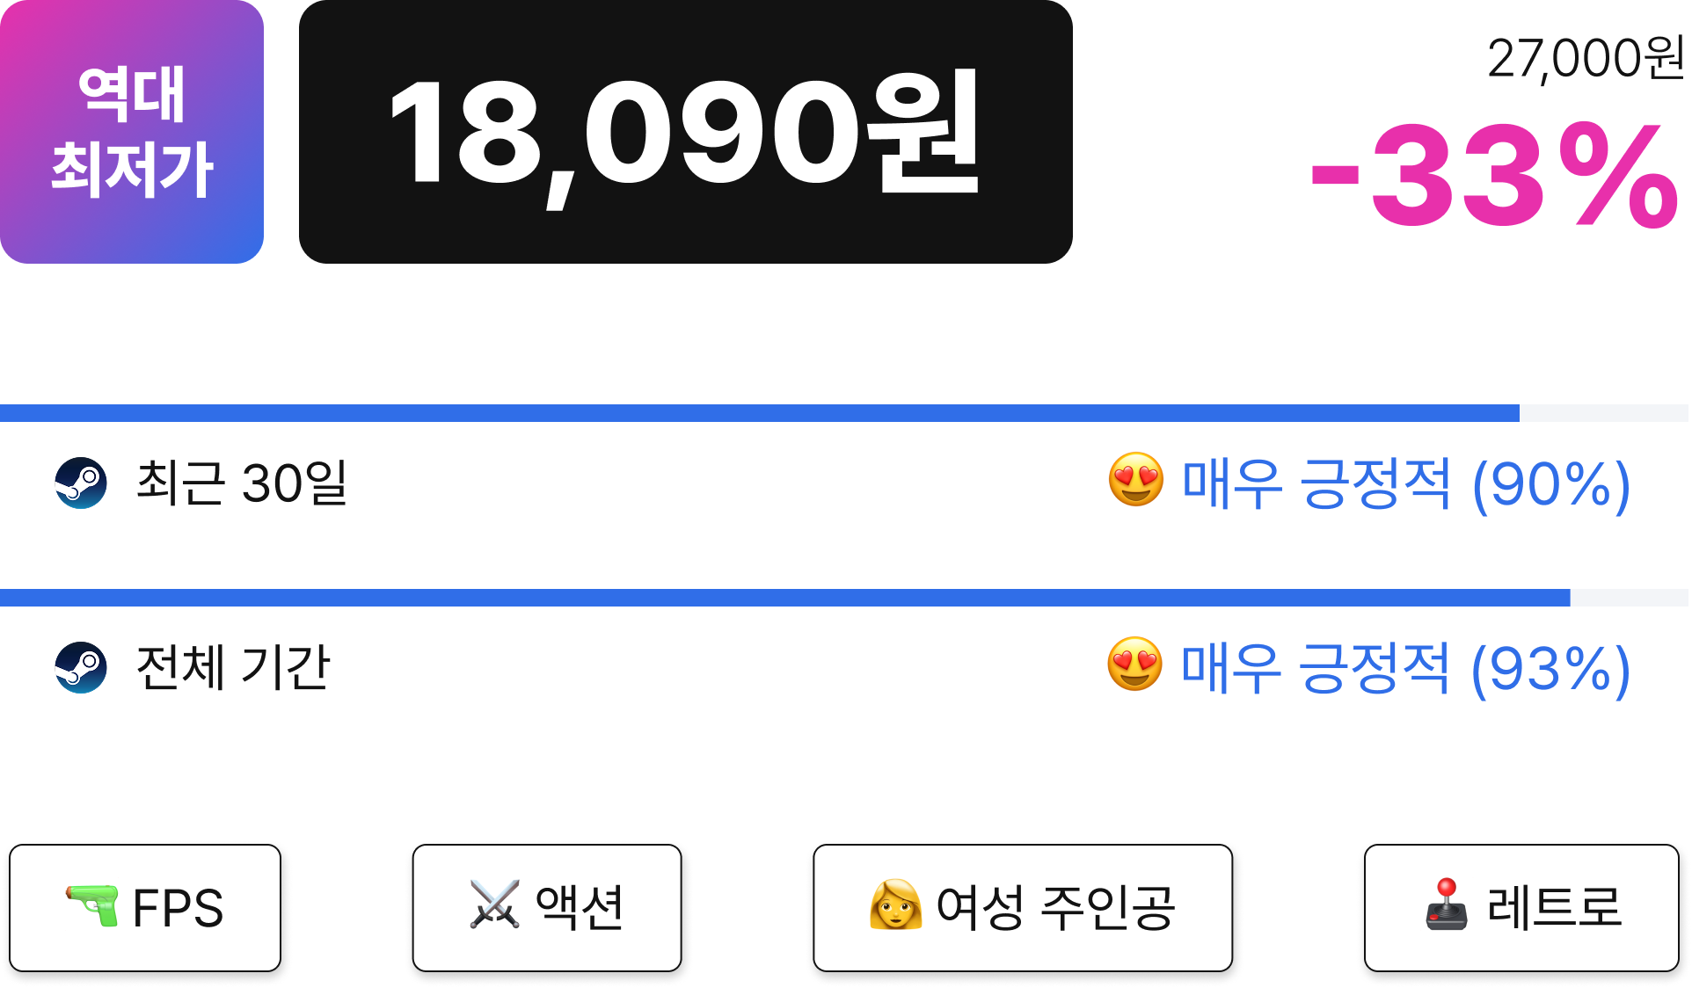Click the crossed swords icon
The image size is (1692, 988).
click(495, 904)
